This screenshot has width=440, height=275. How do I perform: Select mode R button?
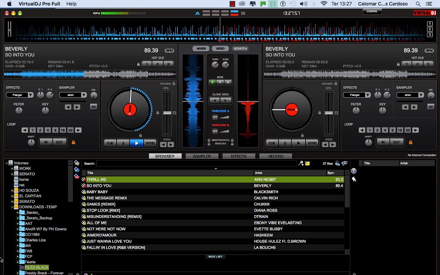click(220, 82)
